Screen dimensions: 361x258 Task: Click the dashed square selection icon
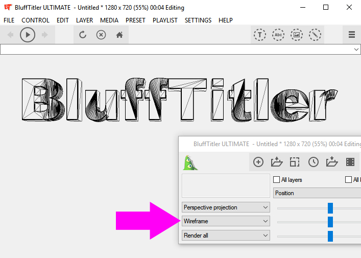(x=295, y=162)
